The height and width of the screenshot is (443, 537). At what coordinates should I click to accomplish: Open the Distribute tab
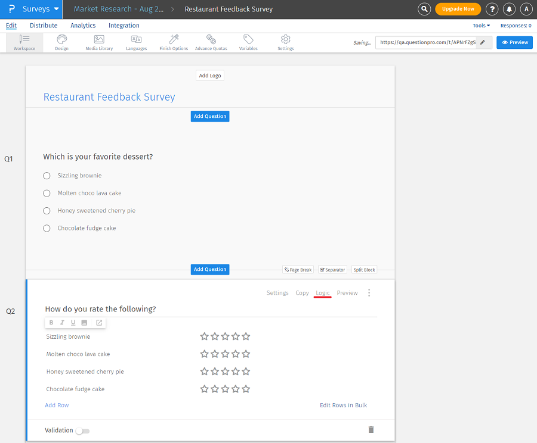[x=43, y=26]
